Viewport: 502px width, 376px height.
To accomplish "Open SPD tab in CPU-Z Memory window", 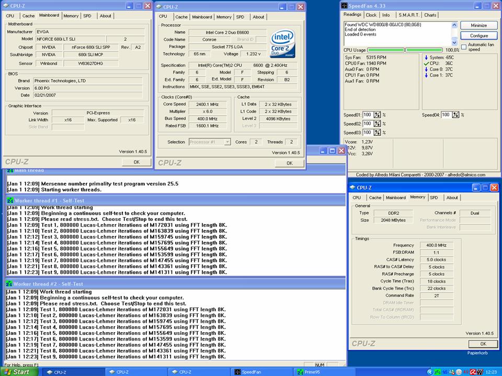I will point(434,197).
